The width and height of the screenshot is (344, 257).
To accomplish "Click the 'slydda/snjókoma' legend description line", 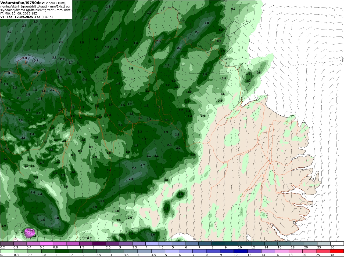I will [36, 10].
